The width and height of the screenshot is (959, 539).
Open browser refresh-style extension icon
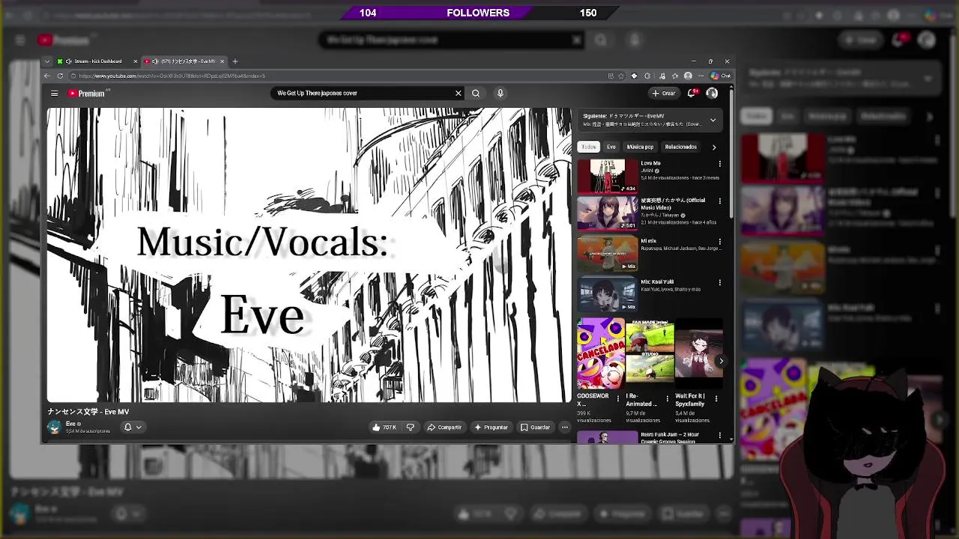click(647, 76)
